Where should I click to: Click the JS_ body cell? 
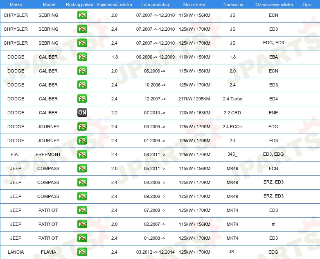[x=232, y=252]
